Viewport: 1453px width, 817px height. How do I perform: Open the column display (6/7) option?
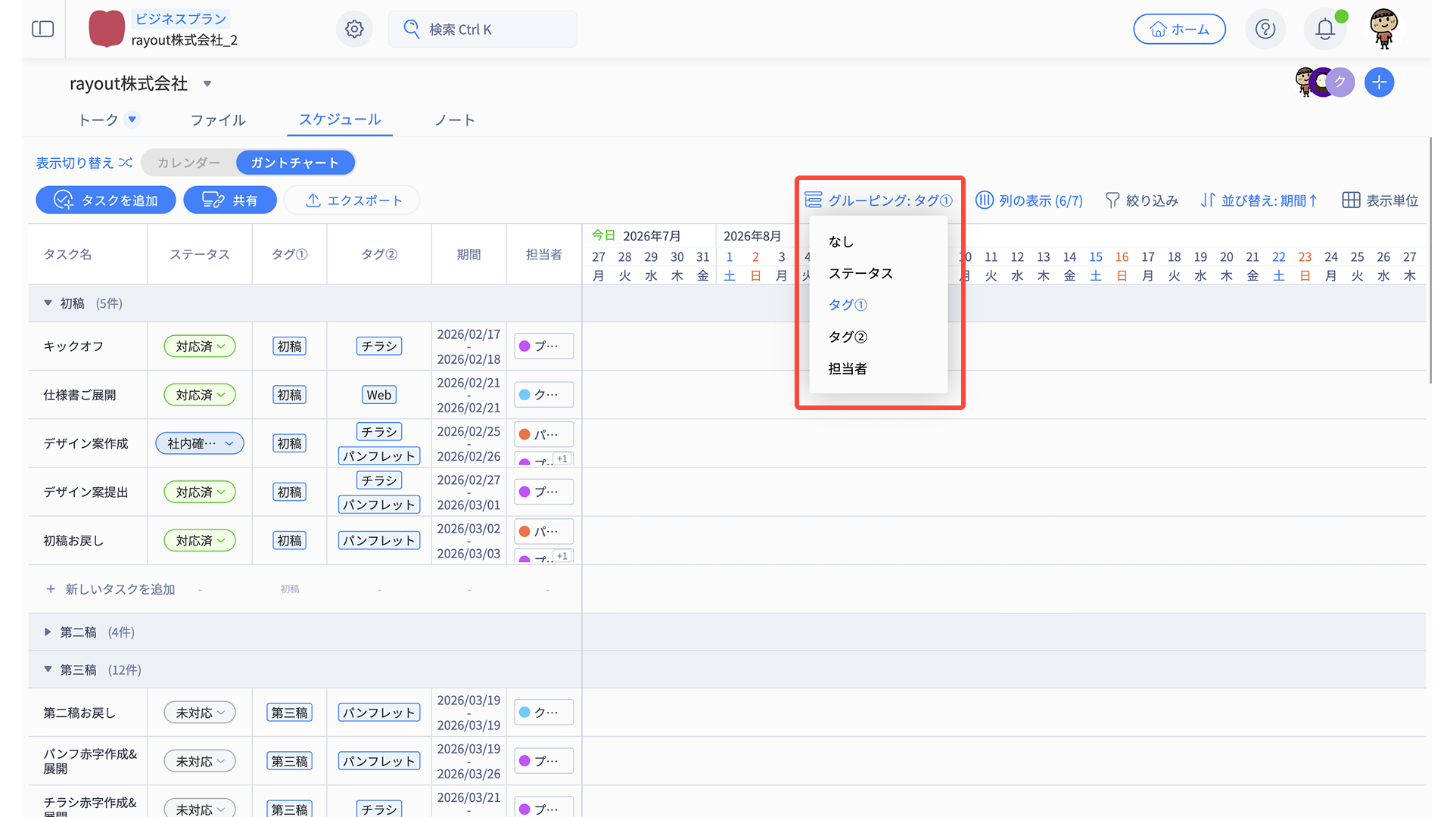(1029, 200)
